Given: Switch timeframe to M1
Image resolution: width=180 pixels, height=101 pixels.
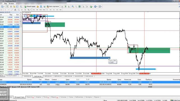Looking at the screenshot, I should tap(34, 10).
